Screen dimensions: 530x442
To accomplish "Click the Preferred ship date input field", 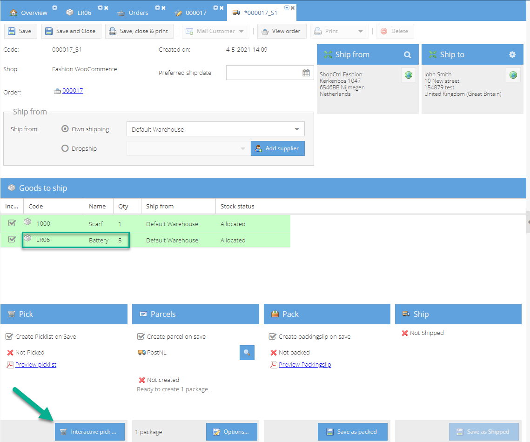I will click(263, 73).
